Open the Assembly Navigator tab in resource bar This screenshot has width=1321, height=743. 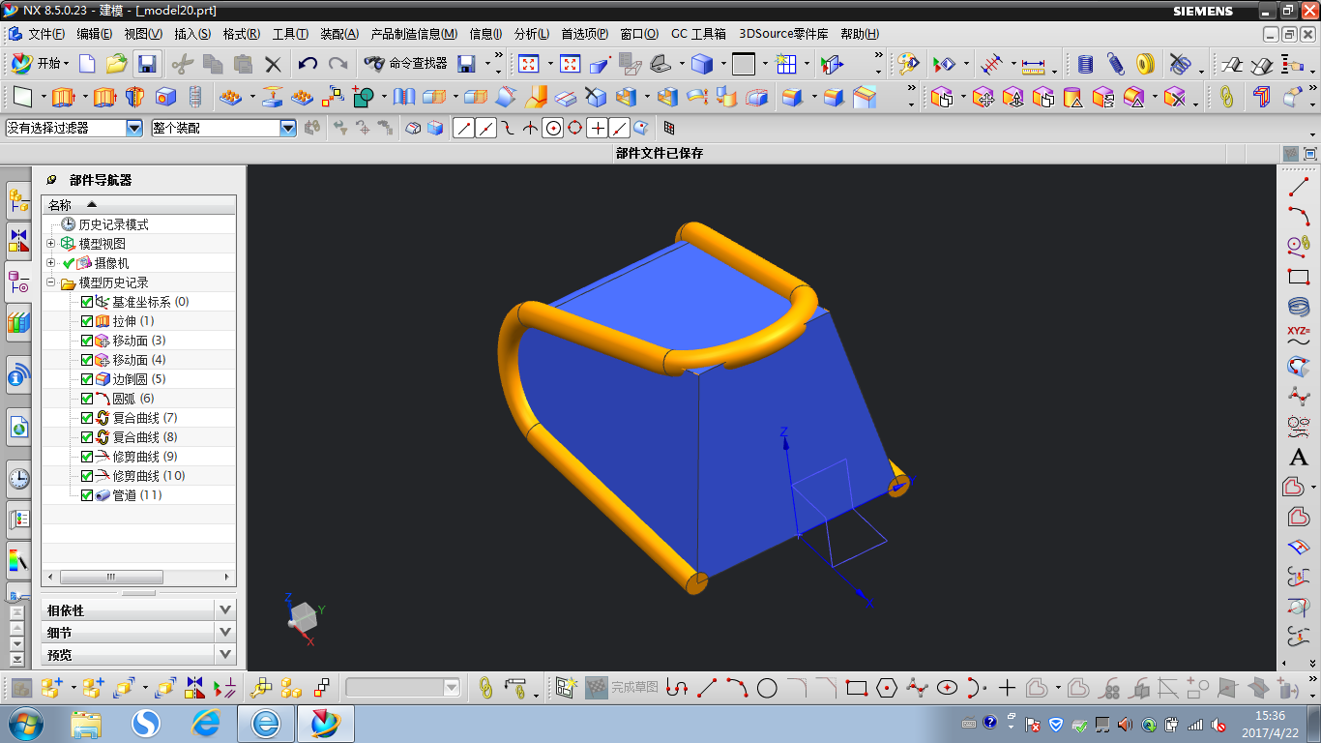click(x=18, y=201)
